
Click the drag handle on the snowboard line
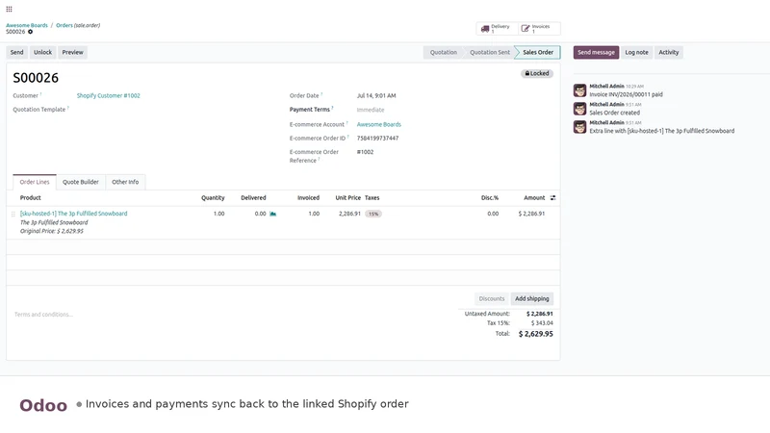[x=13, y=214]
